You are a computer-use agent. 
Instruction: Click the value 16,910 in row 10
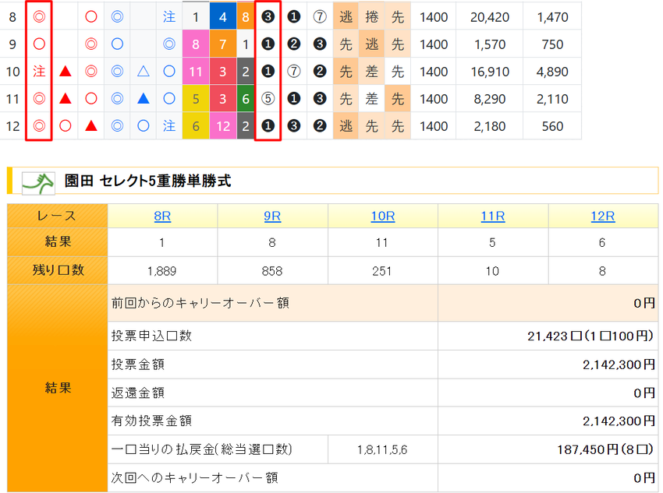490,72
